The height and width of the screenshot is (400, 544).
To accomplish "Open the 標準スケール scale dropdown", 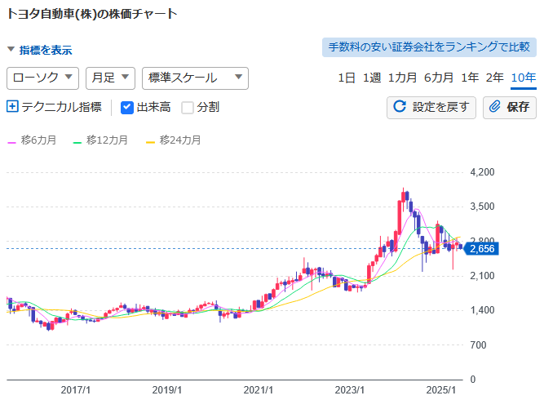I will pos(195,78).
